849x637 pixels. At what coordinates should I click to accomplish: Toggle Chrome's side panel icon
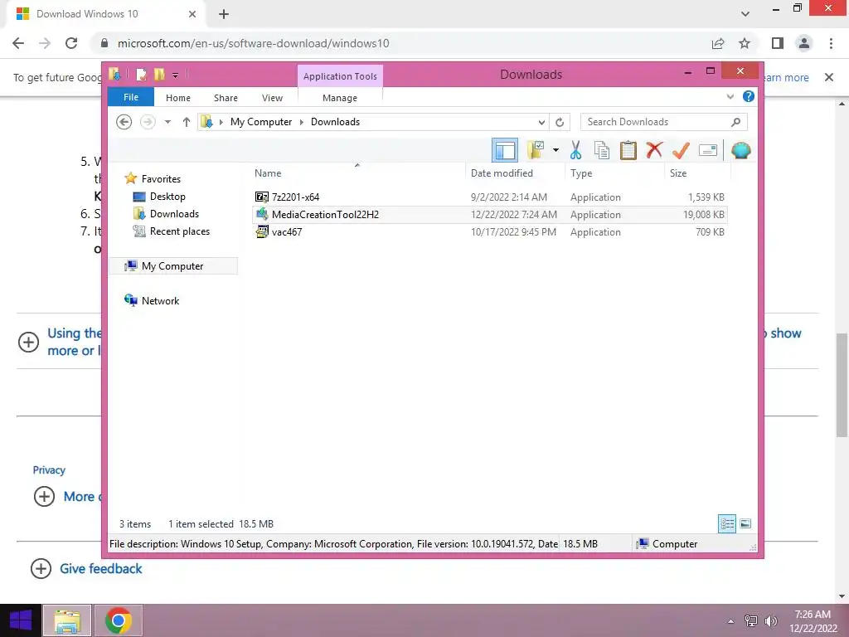coord(778,43)
